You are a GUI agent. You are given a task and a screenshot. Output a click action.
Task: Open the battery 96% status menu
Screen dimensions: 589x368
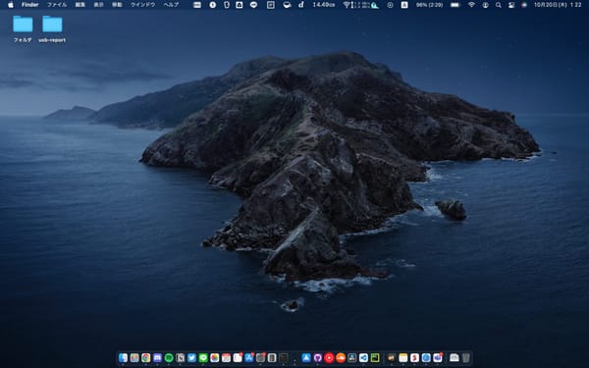click(429, 5)
